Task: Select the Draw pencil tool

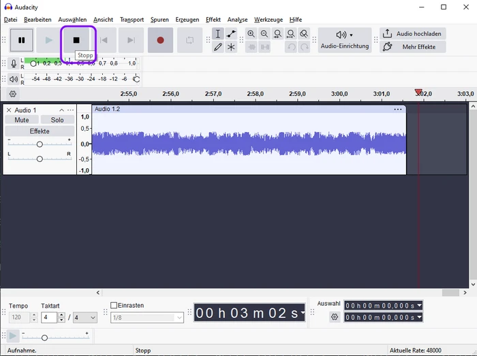Action: coord(218,47)
